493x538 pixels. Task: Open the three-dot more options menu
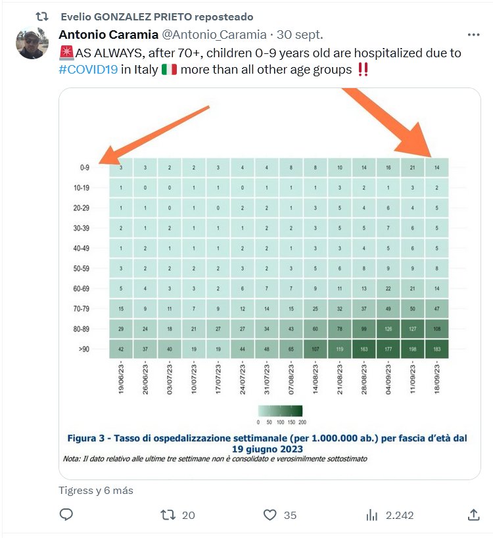(x=473, y=35)
